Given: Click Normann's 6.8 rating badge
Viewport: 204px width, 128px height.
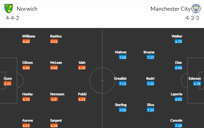Looking at the screenshot, I should pos(54,100).
